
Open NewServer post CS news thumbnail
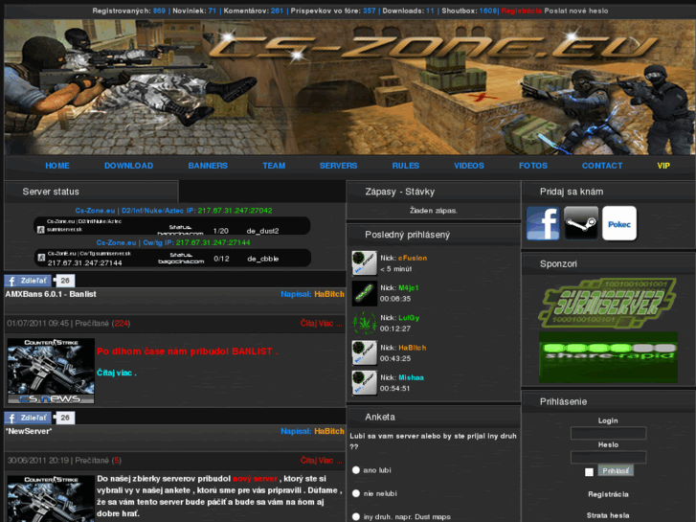(x=51, y=498)
